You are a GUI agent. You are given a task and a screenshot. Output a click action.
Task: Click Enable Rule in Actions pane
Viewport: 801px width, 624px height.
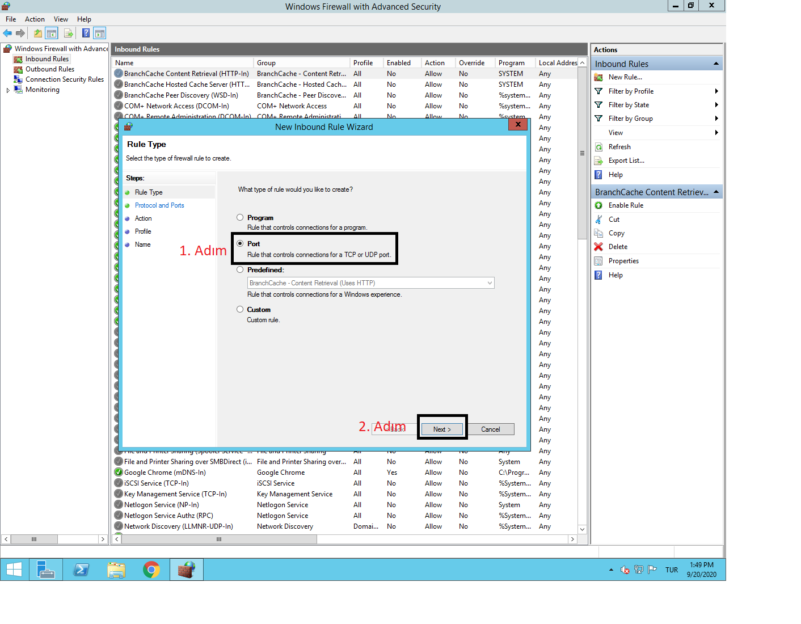pos(626,205)
